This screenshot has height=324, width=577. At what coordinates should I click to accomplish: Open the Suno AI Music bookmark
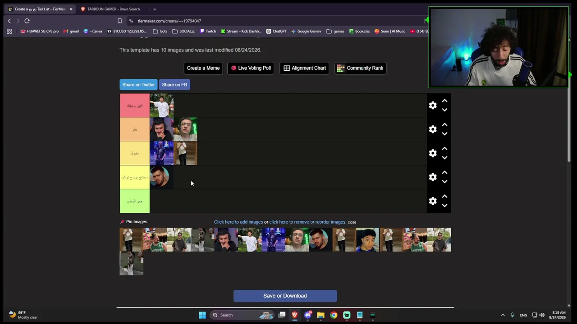pyautogui.click(x=390, y=31)
